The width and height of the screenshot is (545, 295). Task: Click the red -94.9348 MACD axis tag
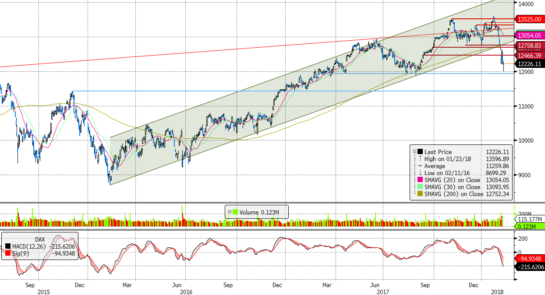[529, 259]
